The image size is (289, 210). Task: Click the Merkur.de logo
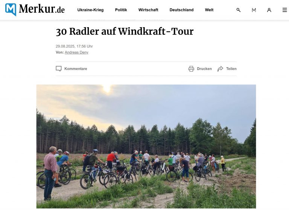click(x=35, y=9)
